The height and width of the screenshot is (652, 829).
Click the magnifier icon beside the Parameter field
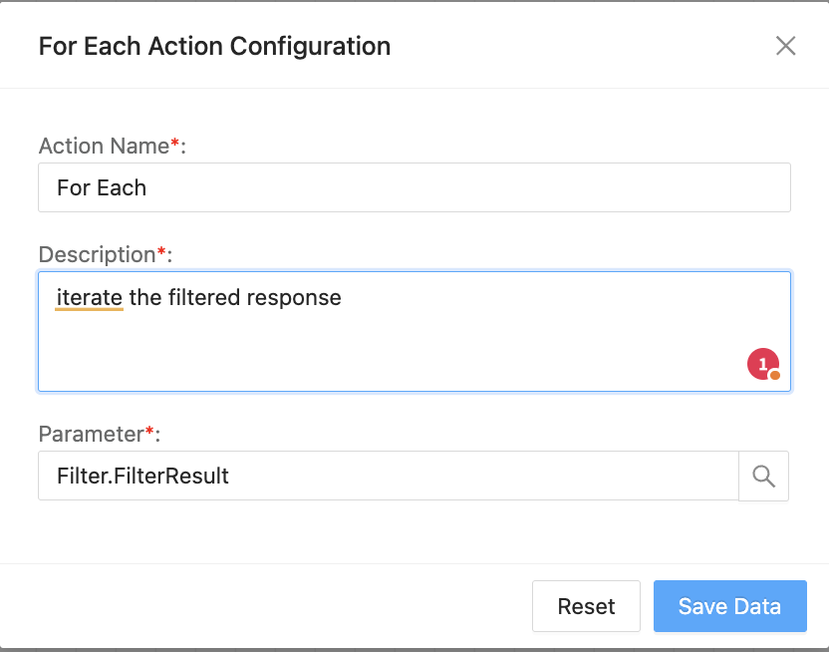763,477
